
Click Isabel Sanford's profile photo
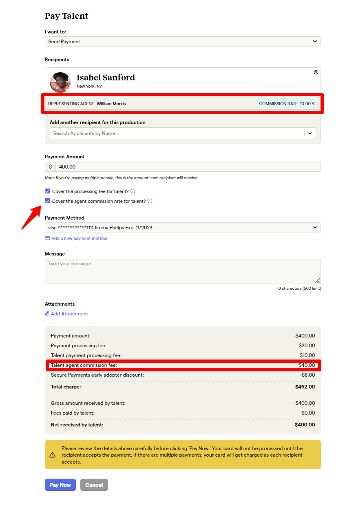click(60, 82)
